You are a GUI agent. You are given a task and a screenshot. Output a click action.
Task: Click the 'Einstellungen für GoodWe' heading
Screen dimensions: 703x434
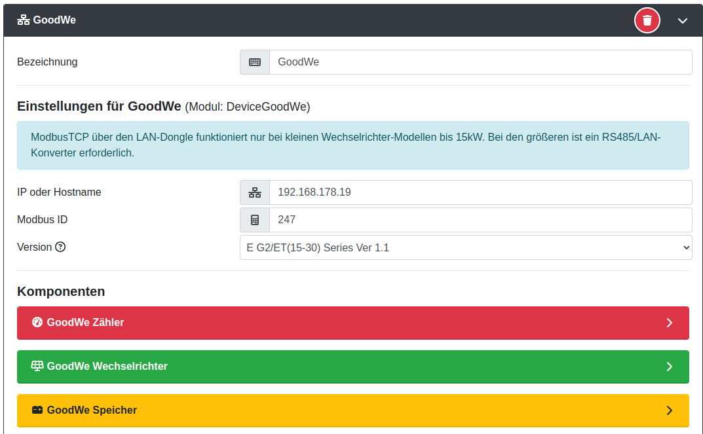coord(99,106)
